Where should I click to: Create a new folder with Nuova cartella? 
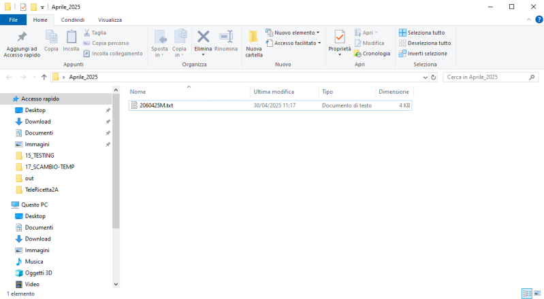[254, 42]
